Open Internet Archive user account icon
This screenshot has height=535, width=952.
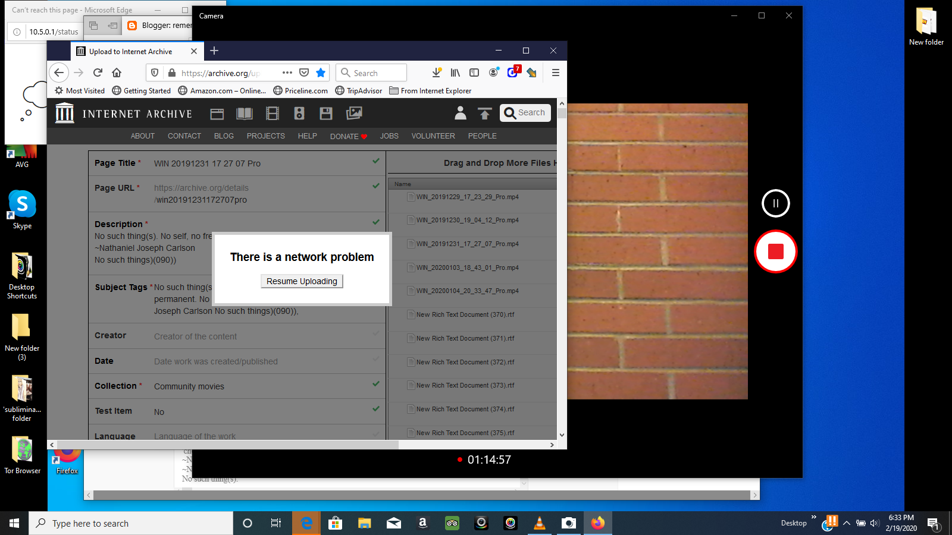(x=461, y=113)
